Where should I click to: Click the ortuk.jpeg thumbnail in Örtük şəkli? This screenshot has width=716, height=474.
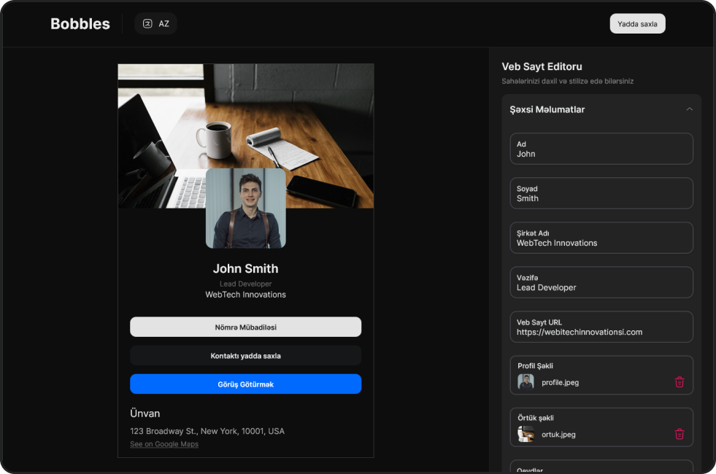click(526, 434)
